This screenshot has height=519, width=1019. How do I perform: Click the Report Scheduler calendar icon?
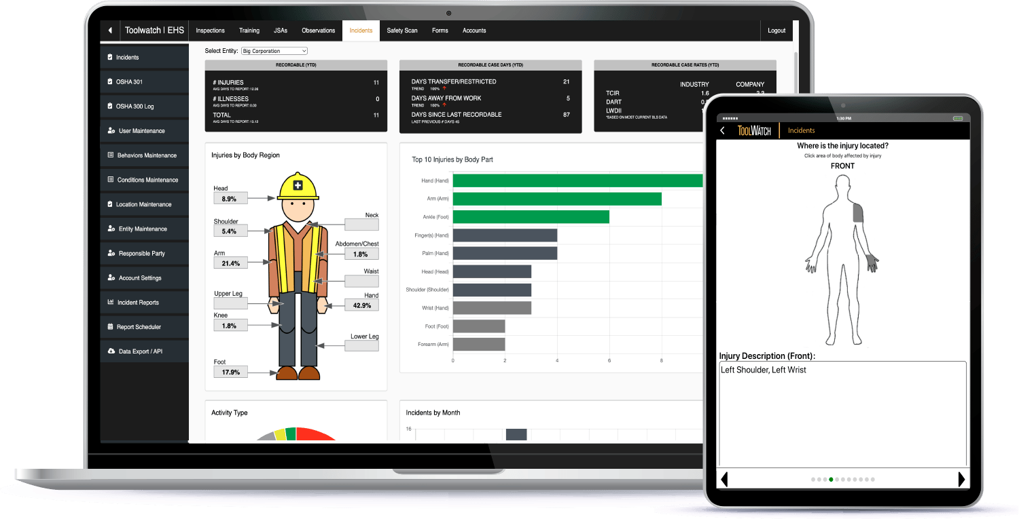pos(111,326)
